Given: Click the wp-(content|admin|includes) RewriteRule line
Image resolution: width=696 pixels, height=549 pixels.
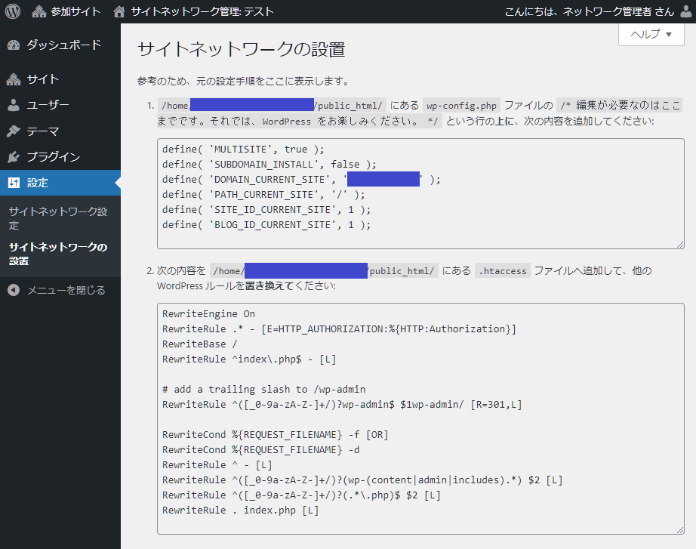Looking at the screenshot, I should tap(362, 480).
